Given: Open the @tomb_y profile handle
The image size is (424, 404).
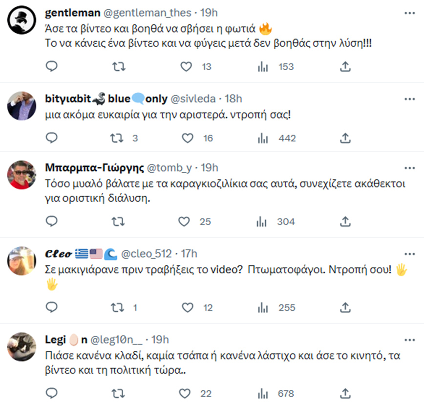Looking at the screenshot, I should pos(169,168).
